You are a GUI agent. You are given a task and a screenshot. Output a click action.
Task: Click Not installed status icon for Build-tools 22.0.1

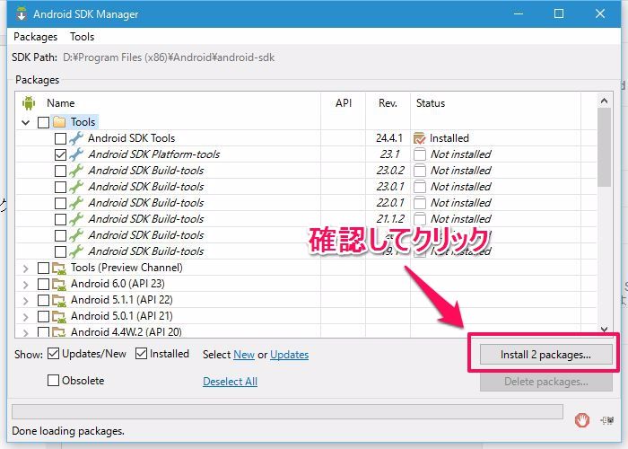pyautogui.click(x=419, y=203)
